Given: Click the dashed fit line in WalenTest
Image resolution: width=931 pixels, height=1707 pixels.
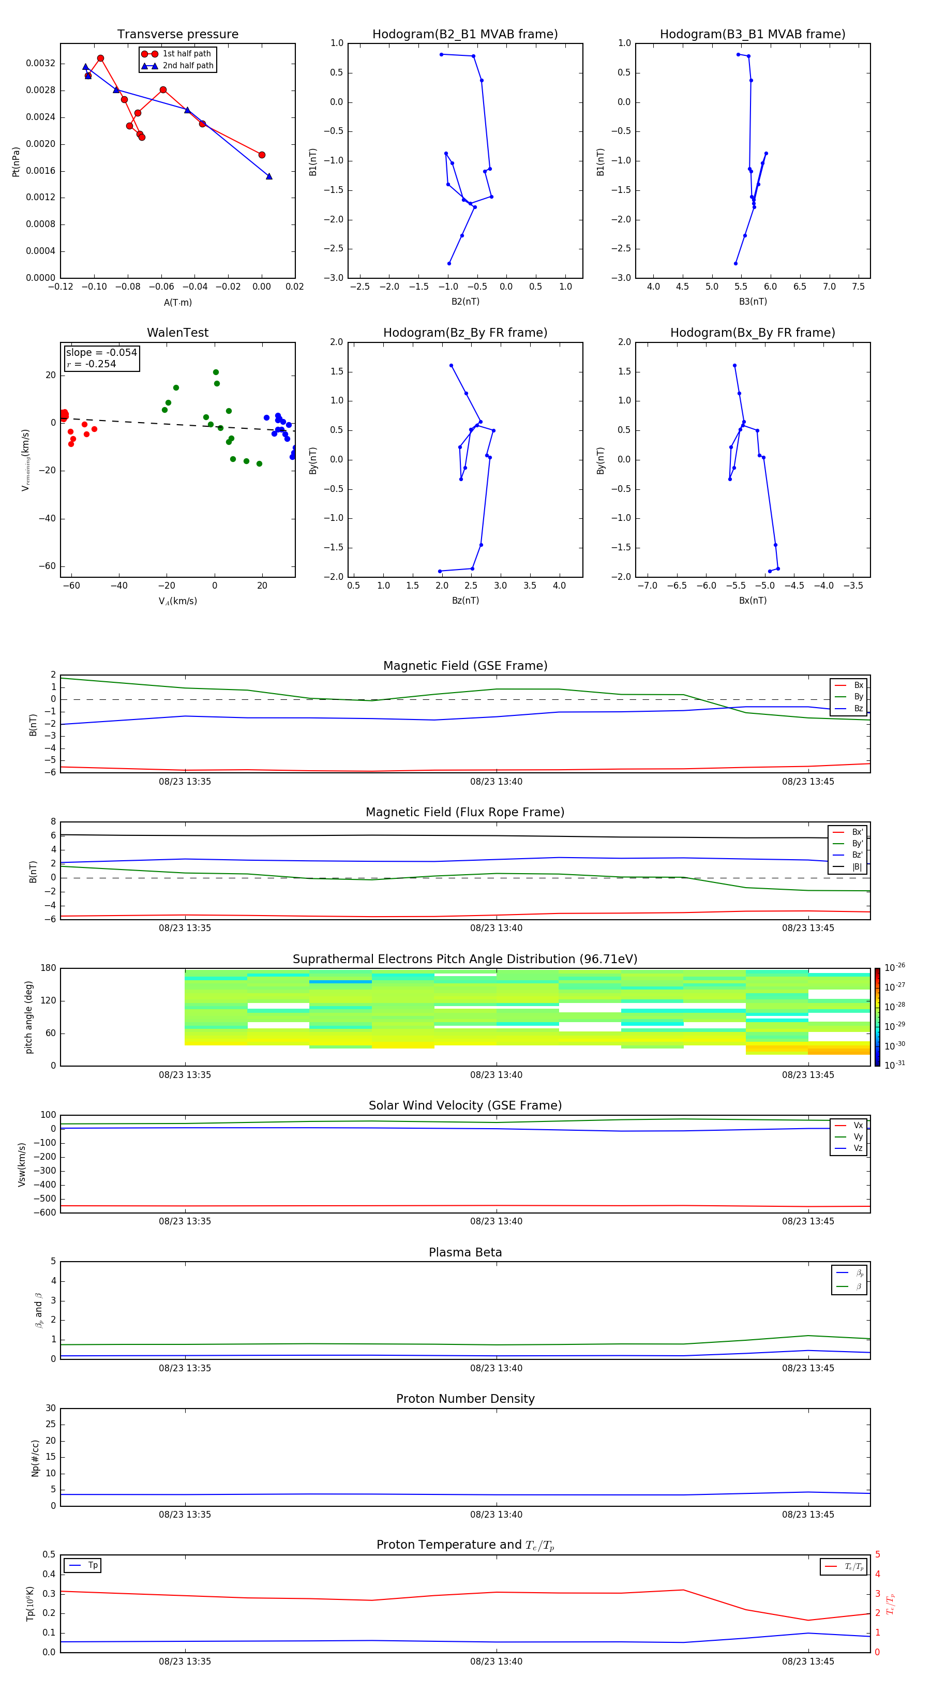Looking at the screenshot, I should click(x=177, y=425).
